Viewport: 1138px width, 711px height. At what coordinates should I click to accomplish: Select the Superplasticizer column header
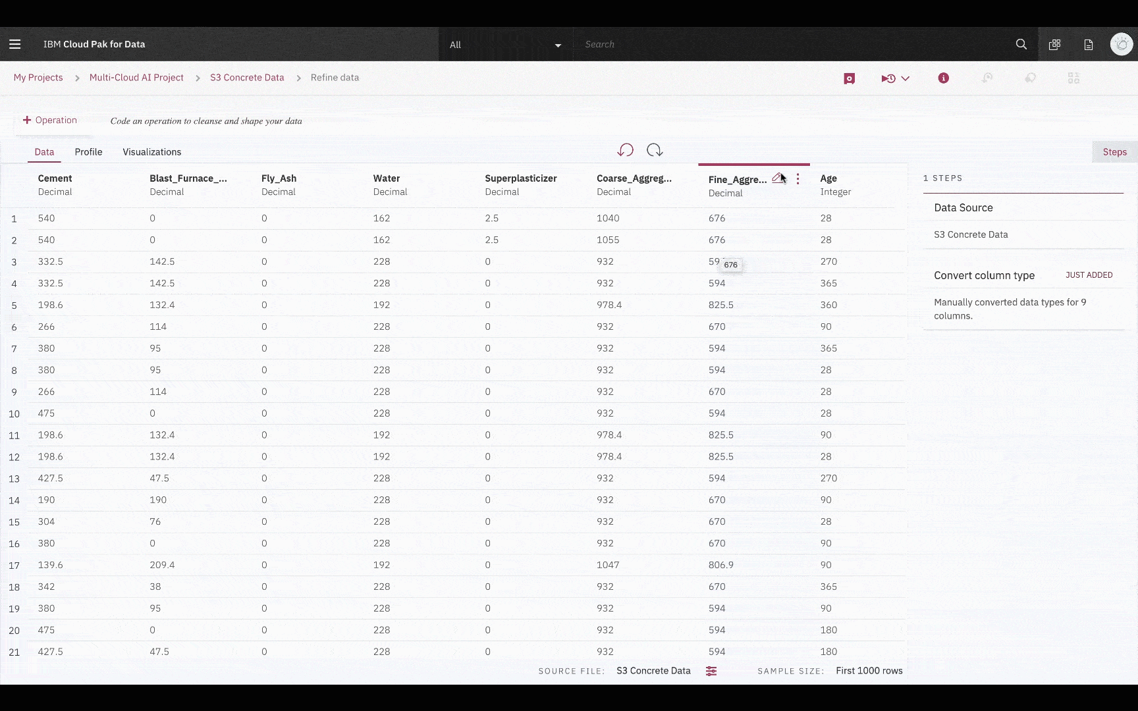pyautogui.click(x=521, y=178)
